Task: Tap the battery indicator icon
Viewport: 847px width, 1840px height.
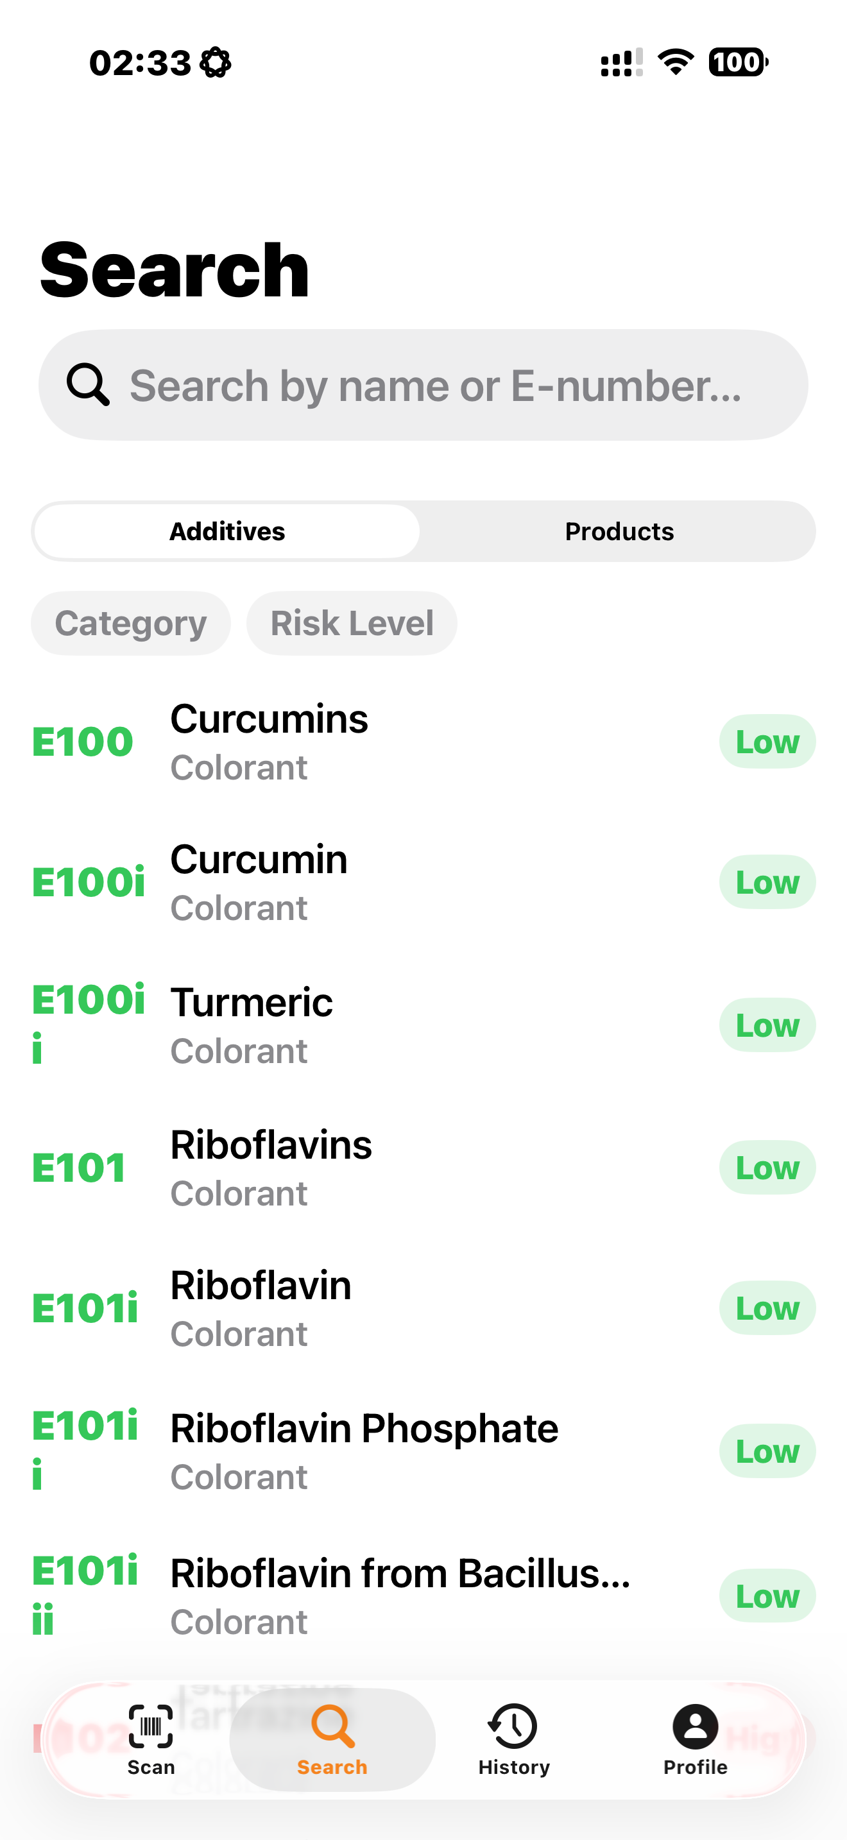Action: coord(739,62)
